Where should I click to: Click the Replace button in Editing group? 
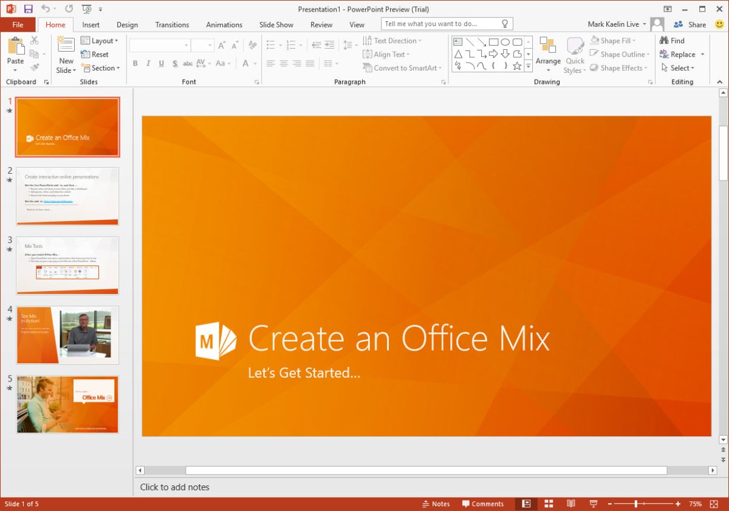pyautogui.click(x=682, y=54)
